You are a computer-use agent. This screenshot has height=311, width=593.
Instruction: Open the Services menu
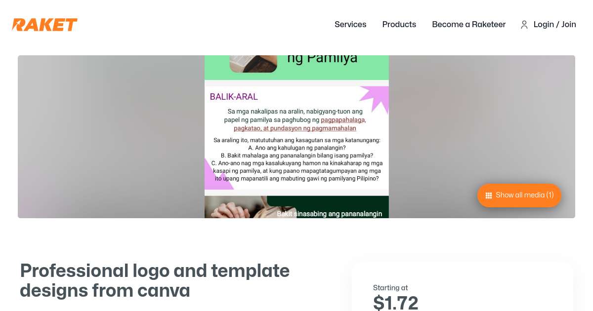coord(350,24)
